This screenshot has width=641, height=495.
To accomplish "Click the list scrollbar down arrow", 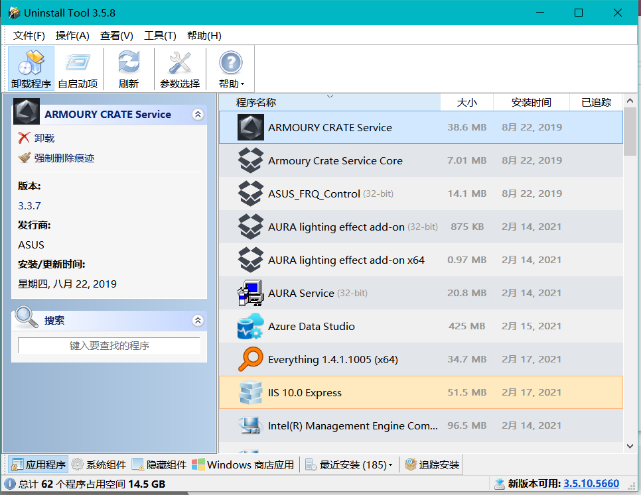I will click(x=630, y=447).
